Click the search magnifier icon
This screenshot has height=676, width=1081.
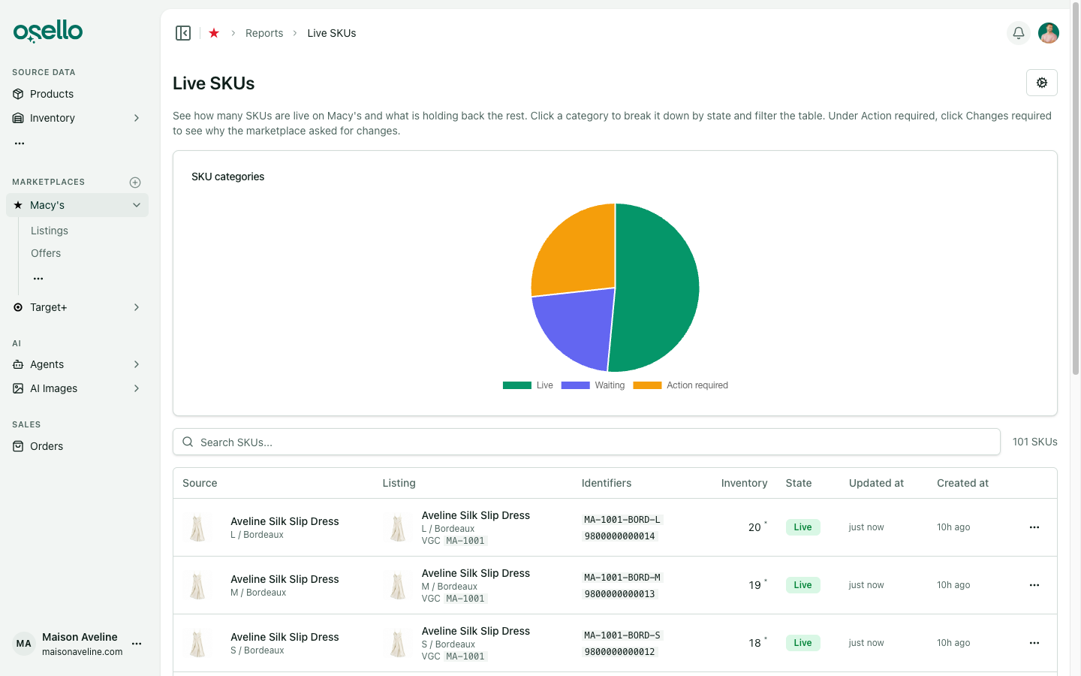point(188,442)
